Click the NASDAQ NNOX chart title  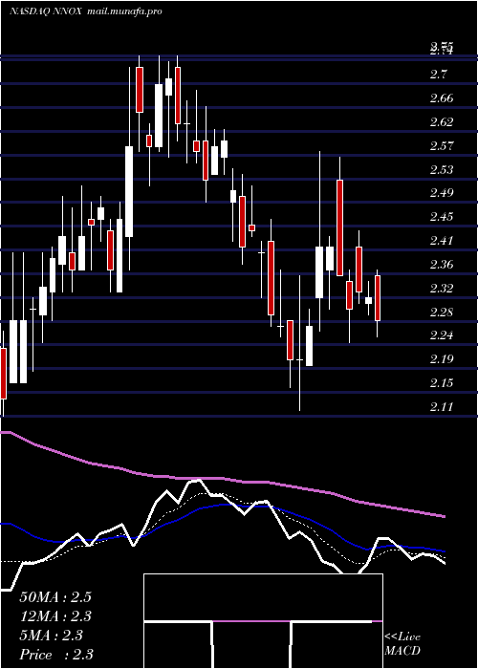coord(47,11)
